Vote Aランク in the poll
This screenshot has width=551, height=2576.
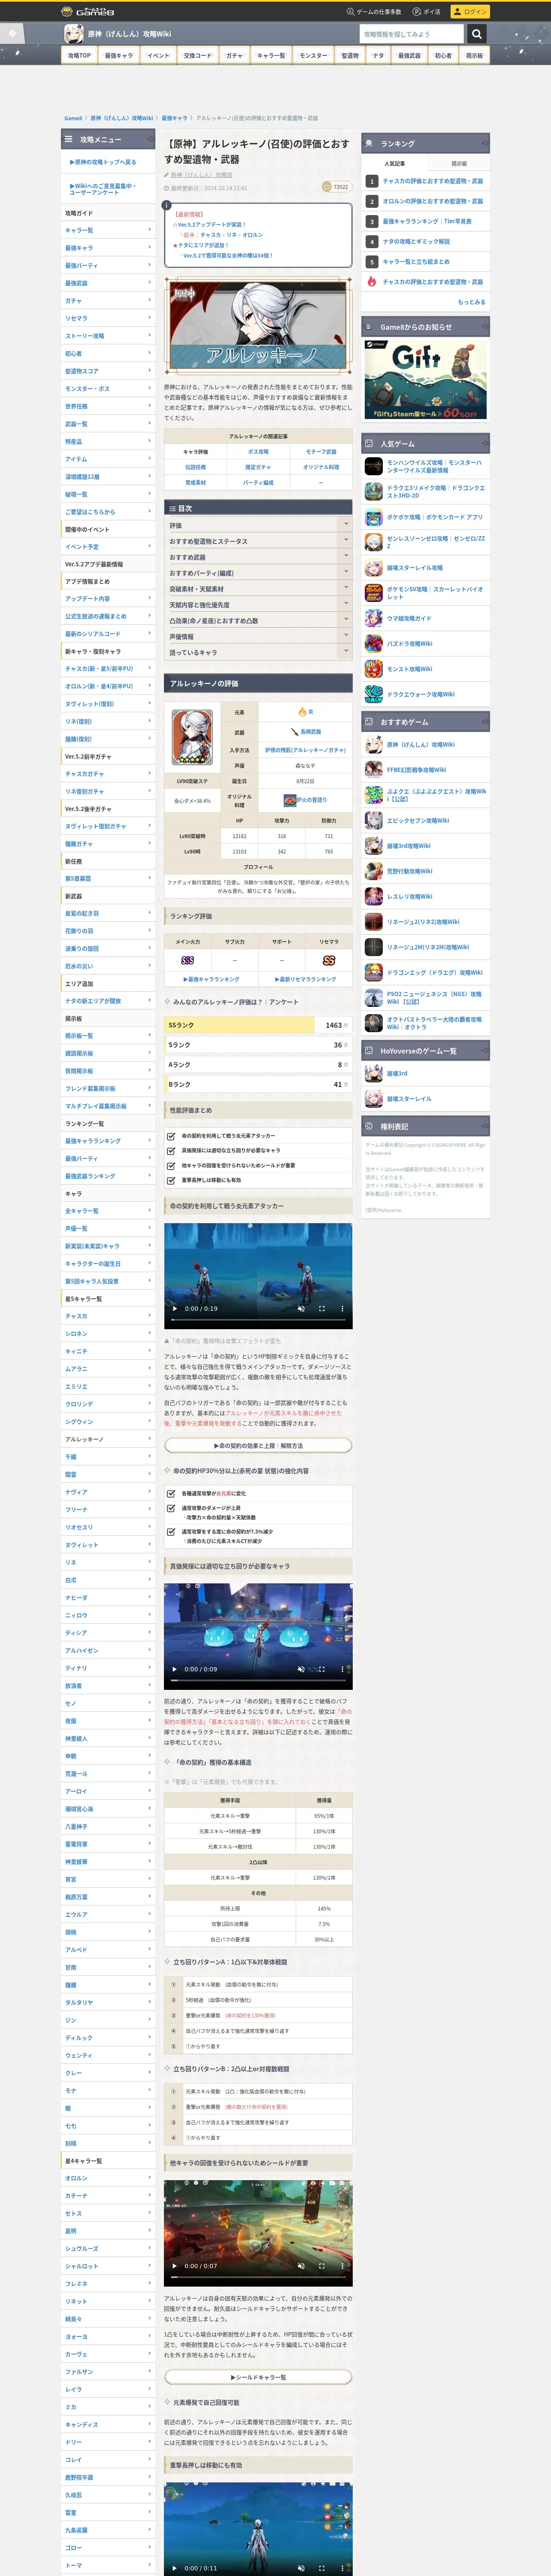click(x=257, y=1065)
